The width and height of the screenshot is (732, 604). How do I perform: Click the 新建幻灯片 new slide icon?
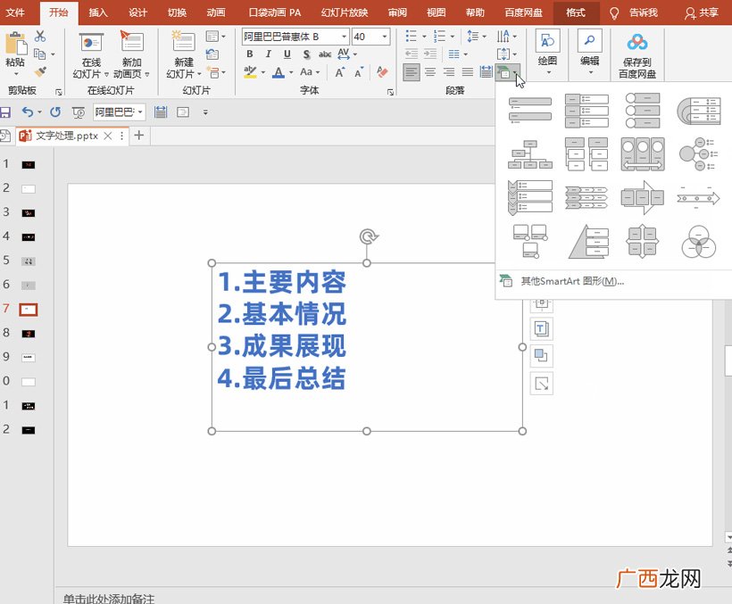tap(183, 42)
